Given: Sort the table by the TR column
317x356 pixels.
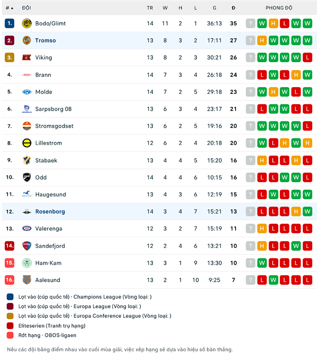Looking at the screenshot, I should coord(150,8).
